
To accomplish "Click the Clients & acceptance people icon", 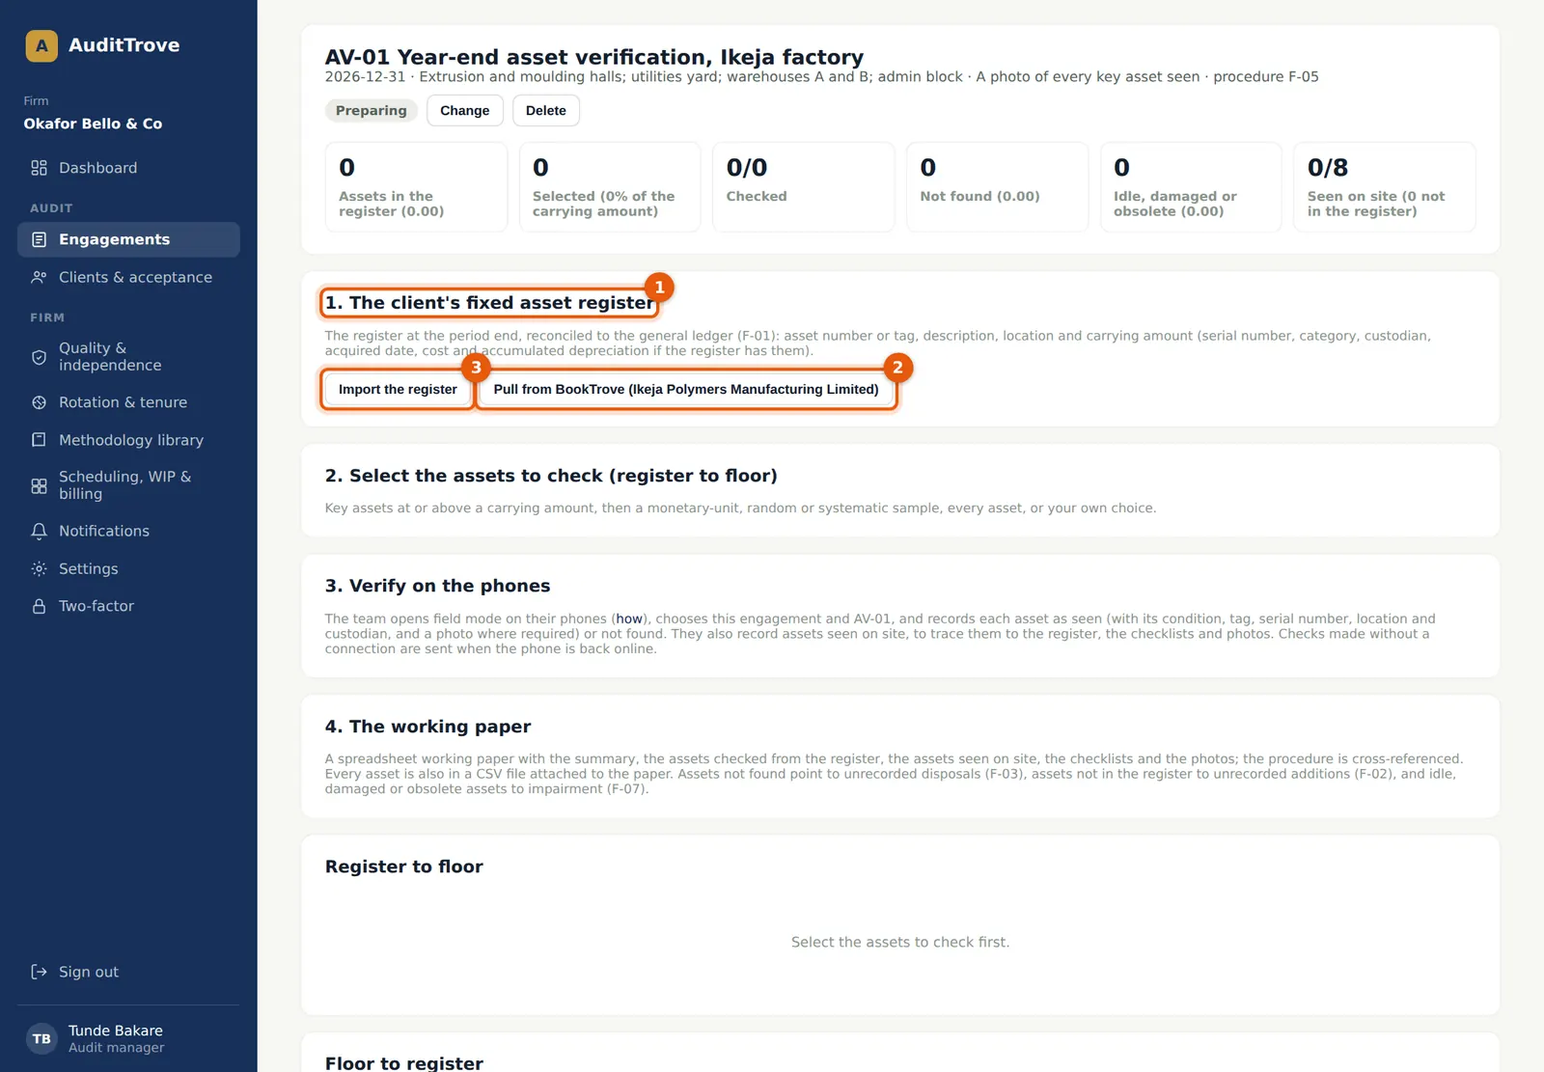I will 39,277.
